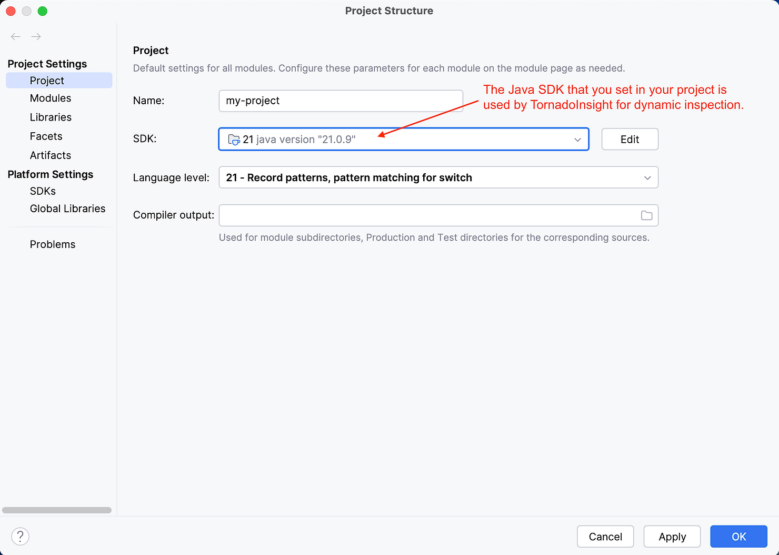Image resolution: width=779 pixels, height=555 pixels.
Task: Click the forward navigation arrow
Action: [x=36, y=36]
